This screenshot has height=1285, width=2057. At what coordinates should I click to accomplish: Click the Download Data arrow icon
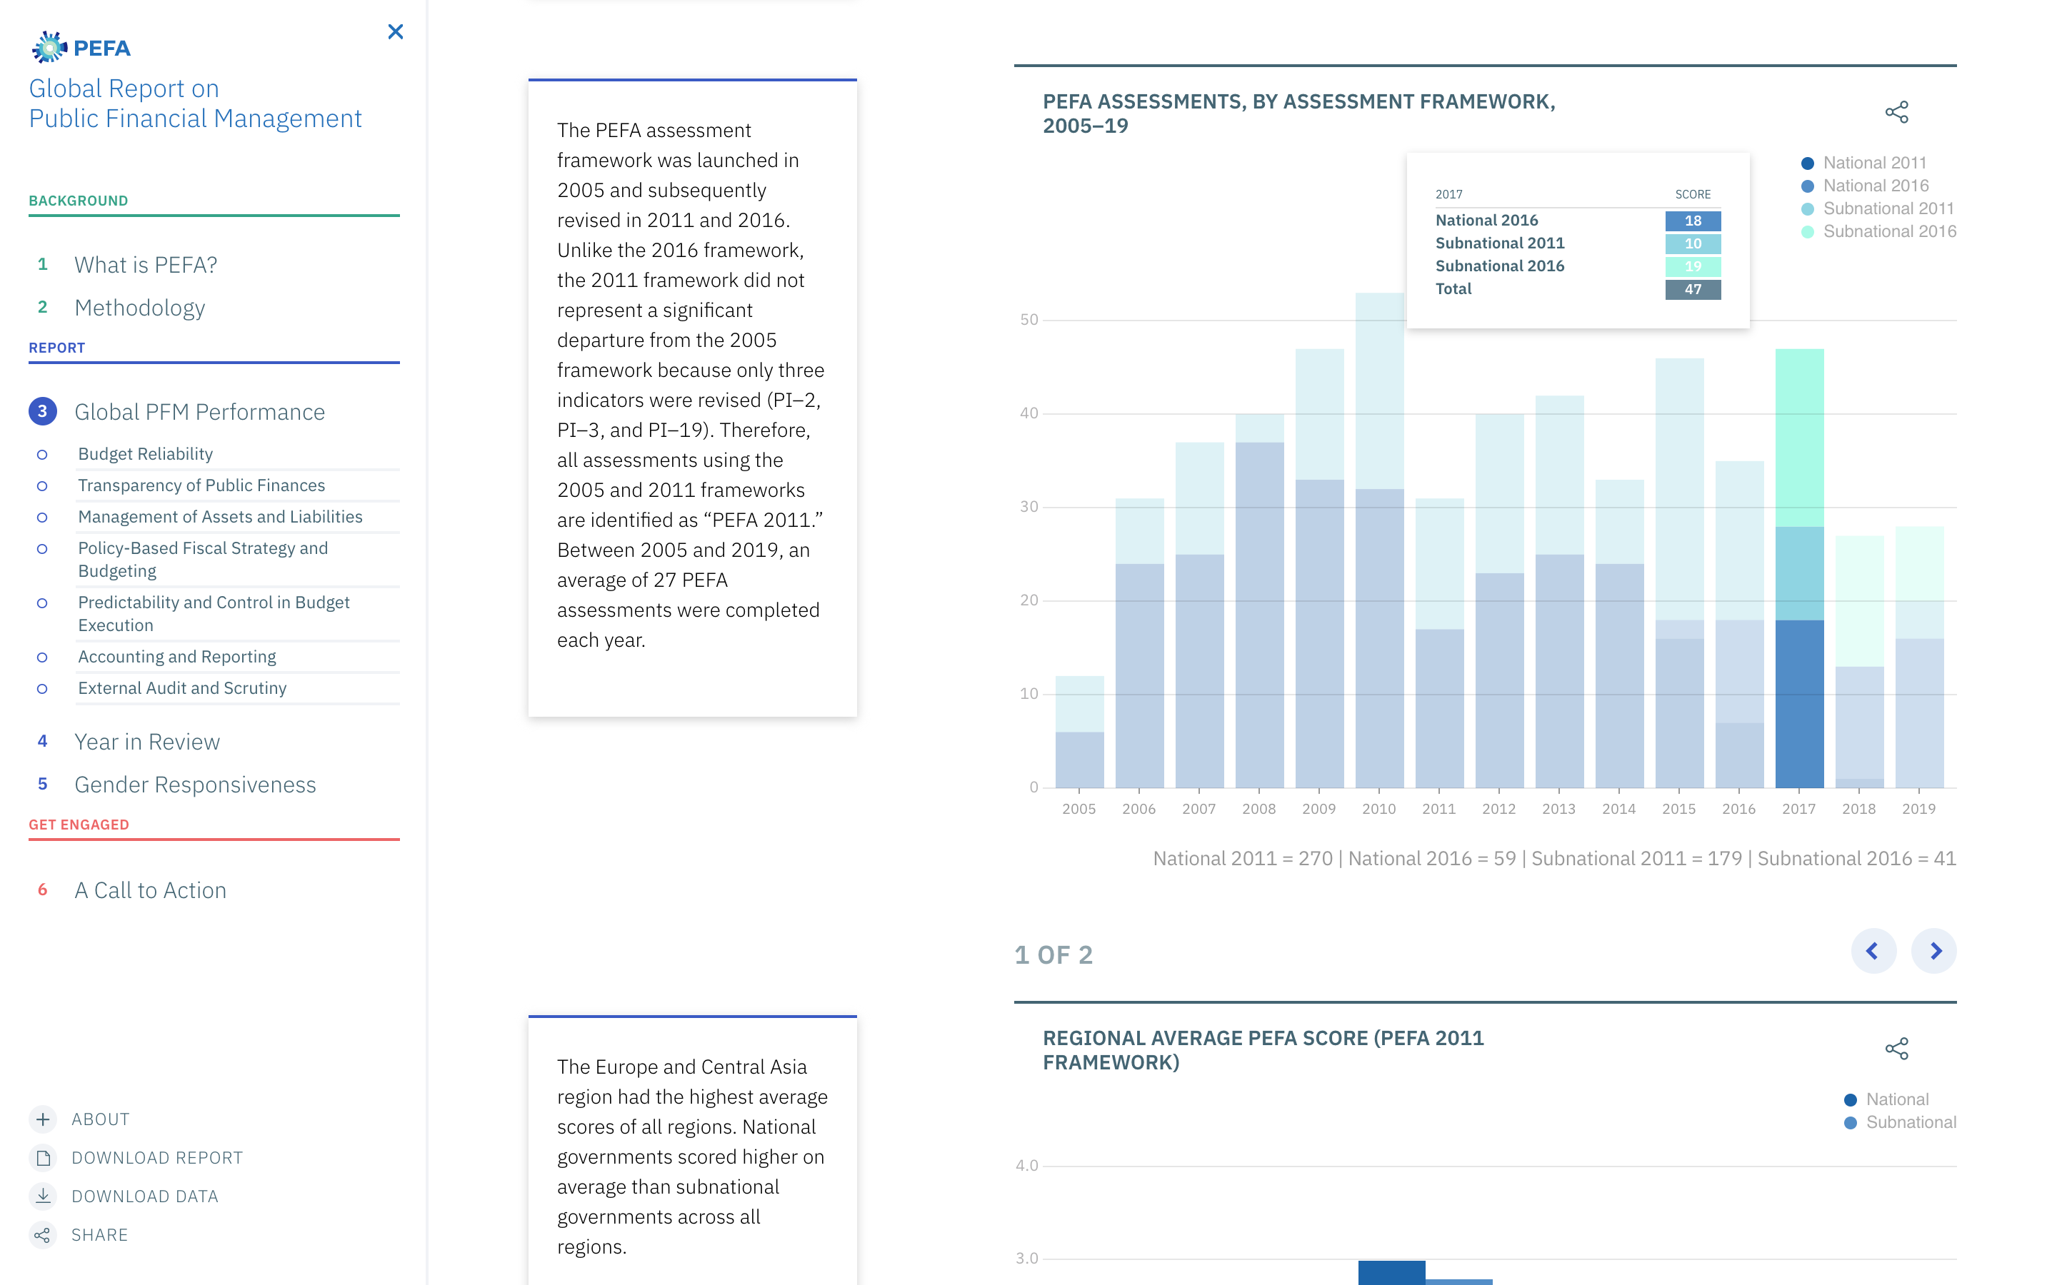[x=43, y=1196]
